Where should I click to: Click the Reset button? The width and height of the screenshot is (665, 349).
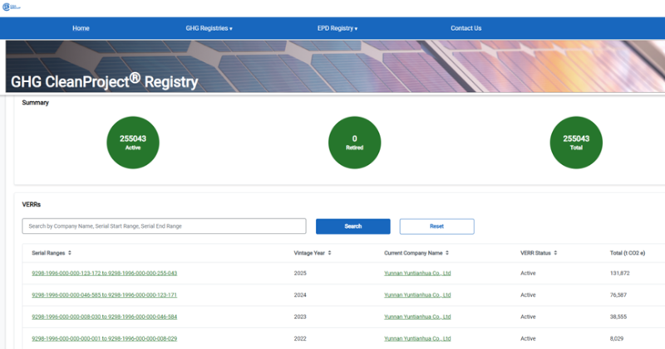437,226
